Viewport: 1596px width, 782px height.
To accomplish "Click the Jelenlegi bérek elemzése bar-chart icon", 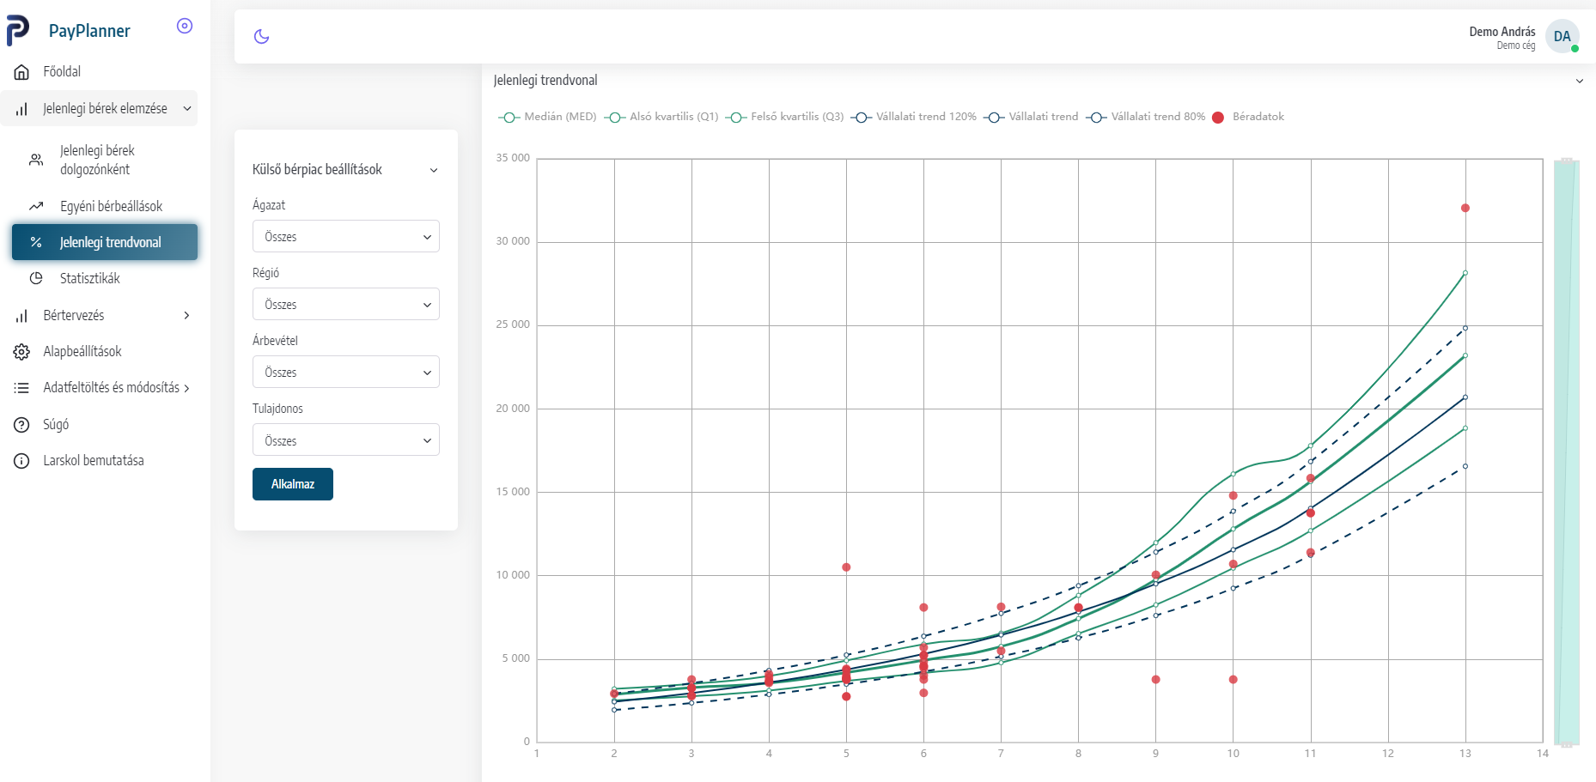I will pyautogui.click(x=22, y=109).
